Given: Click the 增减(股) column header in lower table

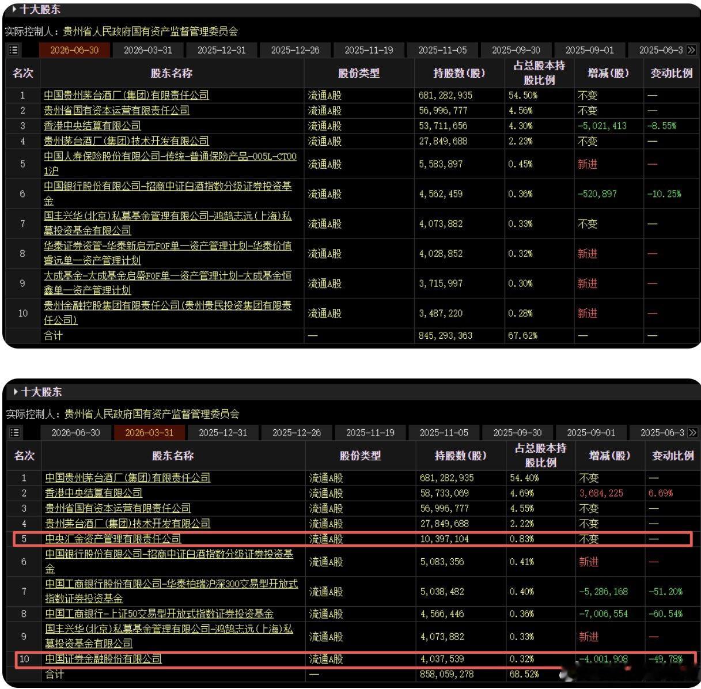Looking at the screenshot, I should pyautogui.click(x=609, y=456).
